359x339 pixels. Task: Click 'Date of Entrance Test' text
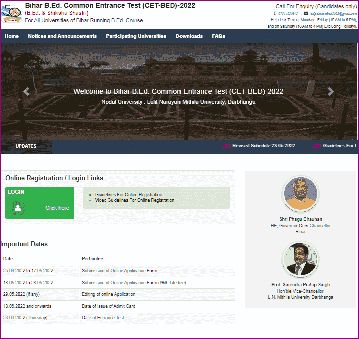point(103,318)
